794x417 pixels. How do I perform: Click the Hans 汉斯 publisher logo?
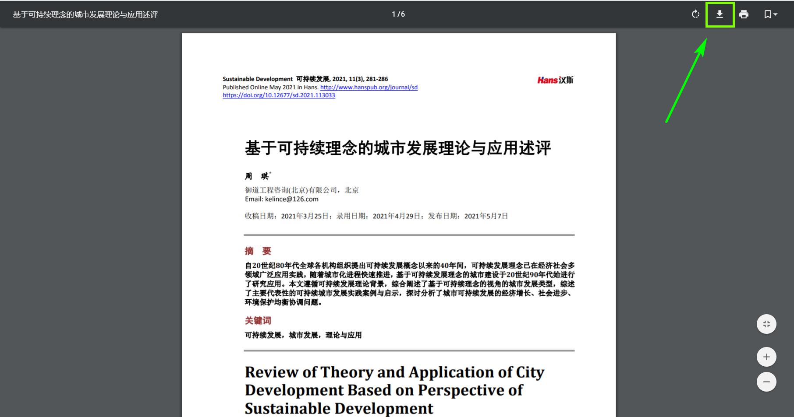555,80
